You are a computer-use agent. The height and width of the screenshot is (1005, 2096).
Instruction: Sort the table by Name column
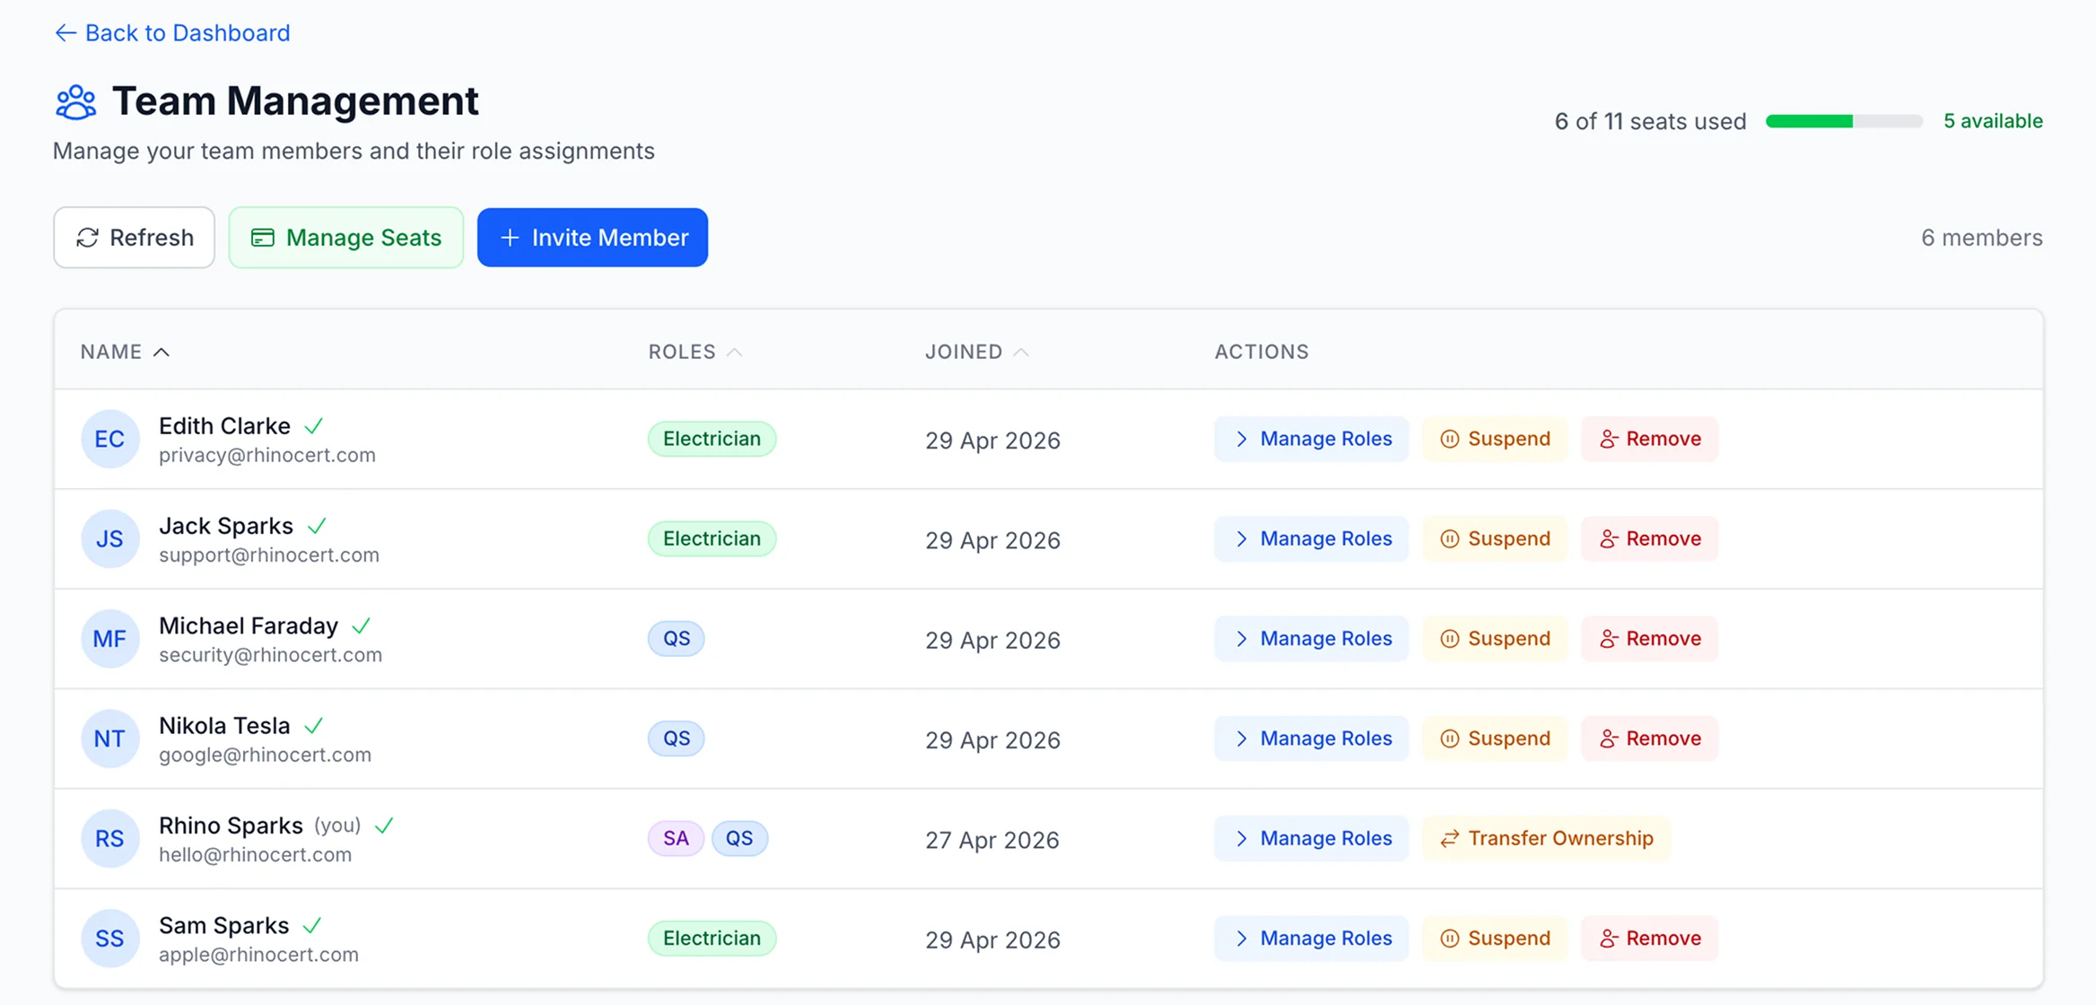(125, 352)
